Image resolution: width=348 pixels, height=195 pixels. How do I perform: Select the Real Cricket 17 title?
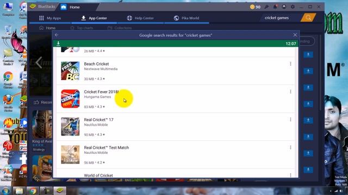98,120
